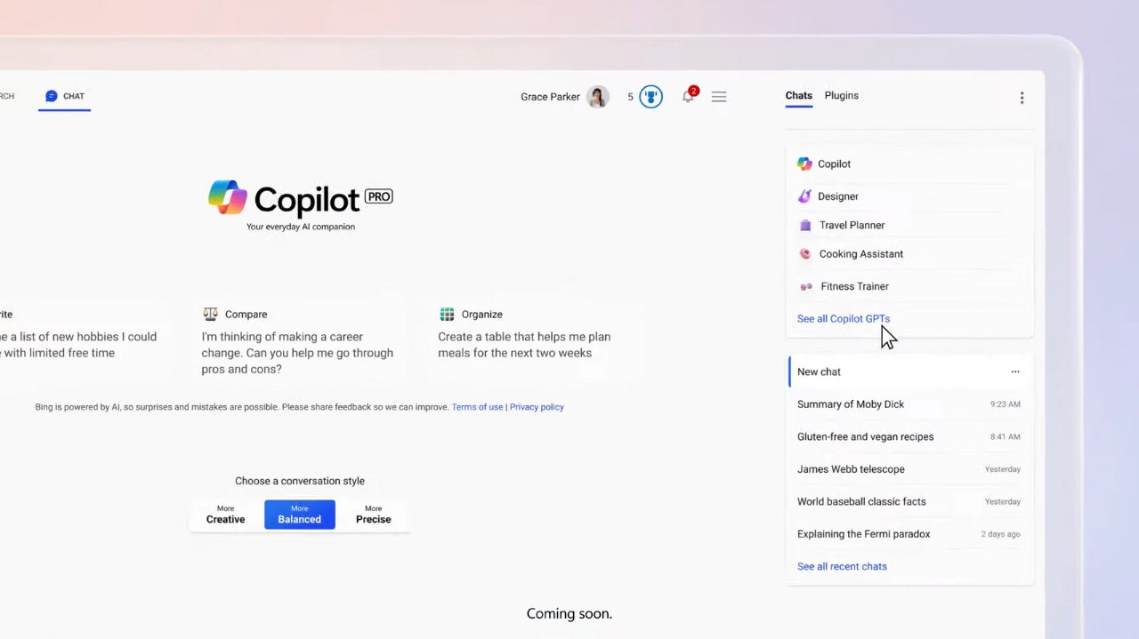Open the Microsoft Rewards medal icon
This screenshot has width=1139, height=639.
click(x=650, y=96)
